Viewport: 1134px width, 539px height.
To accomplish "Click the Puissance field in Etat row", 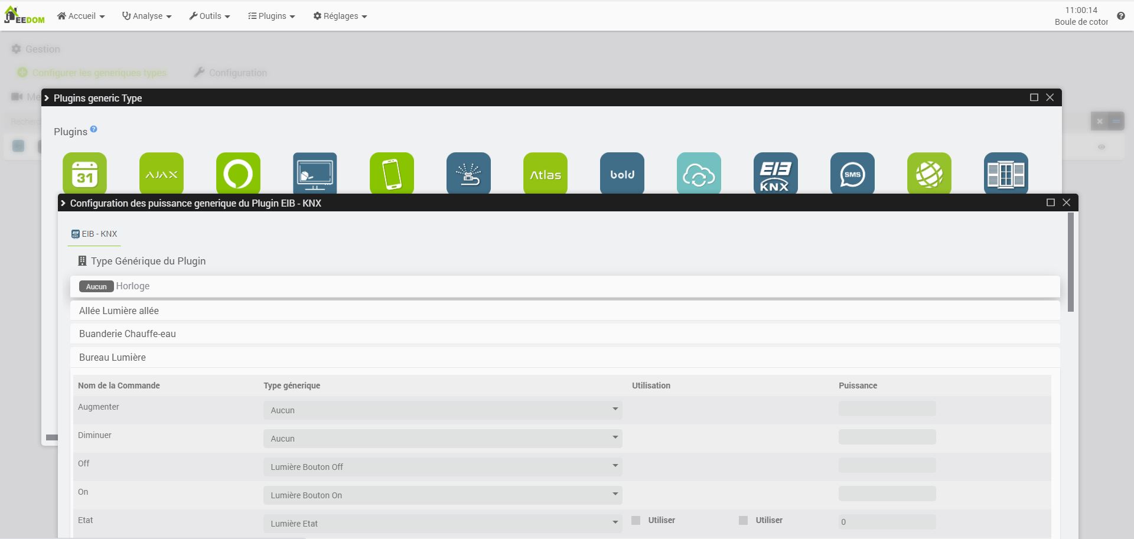I will [x=887, y=521].
